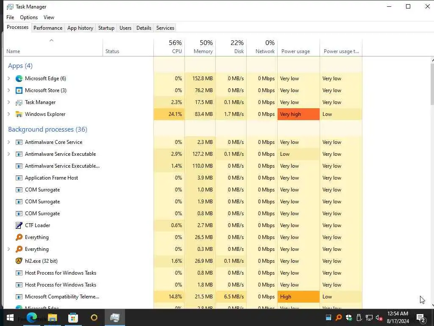Screen dimensions: 434x326
Task: Click the Windows Explorer folder icon
Action: coord(19,114)
